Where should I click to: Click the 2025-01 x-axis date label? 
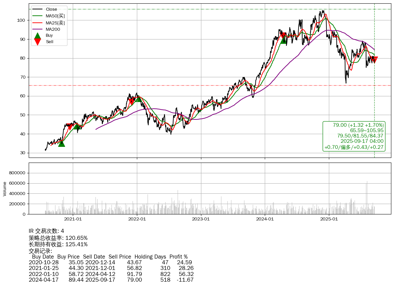pos(329,219)
